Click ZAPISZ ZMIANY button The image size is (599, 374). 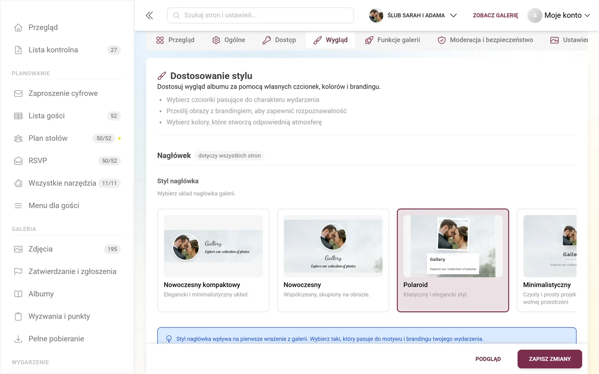549,359
